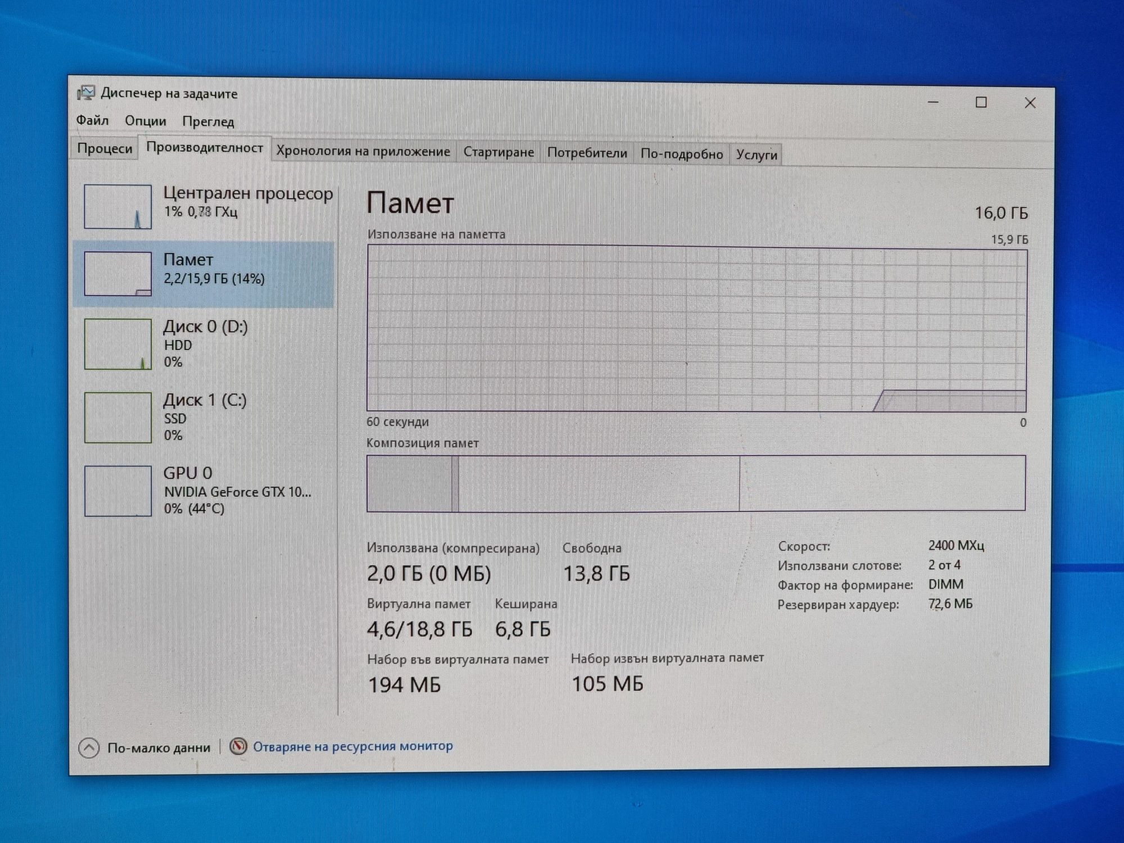The image size is (1124, 843).
Task: Click the Памет heading text
Action: pos(410,203)
